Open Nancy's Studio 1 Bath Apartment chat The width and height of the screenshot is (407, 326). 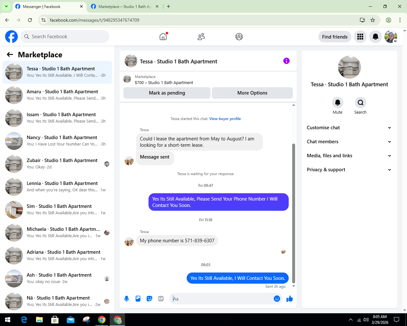tap(57, 141)
